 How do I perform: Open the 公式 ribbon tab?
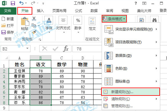click(x=79, y=11)
